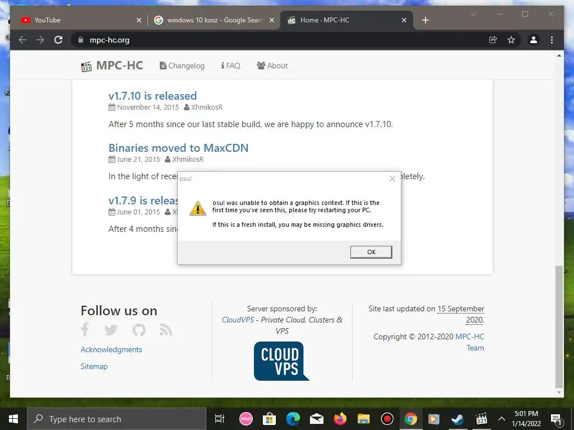
Task: Click the taskbar search box
Action: click(x=117, y=419)
